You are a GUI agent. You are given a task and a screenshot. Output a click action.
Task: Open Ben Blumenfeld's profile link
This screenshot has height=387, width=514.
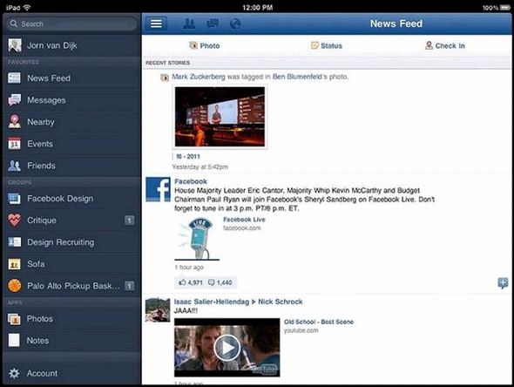pos(297,77)
